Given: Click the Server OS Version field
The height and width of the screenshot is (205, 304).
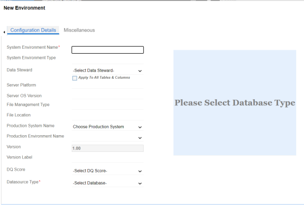Looking at the screenshot, I should point(108,95).
